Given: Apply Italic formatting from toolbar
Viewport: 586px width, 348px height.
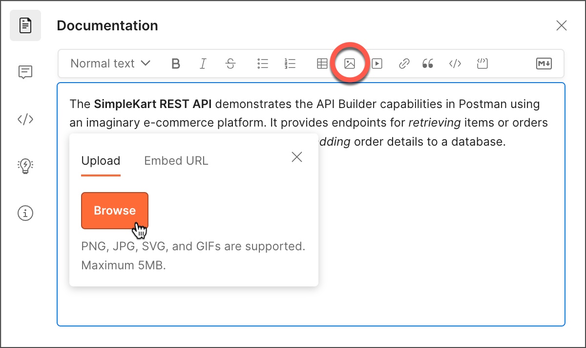Looking at the screenshot, I should click(x=203, y=64).
